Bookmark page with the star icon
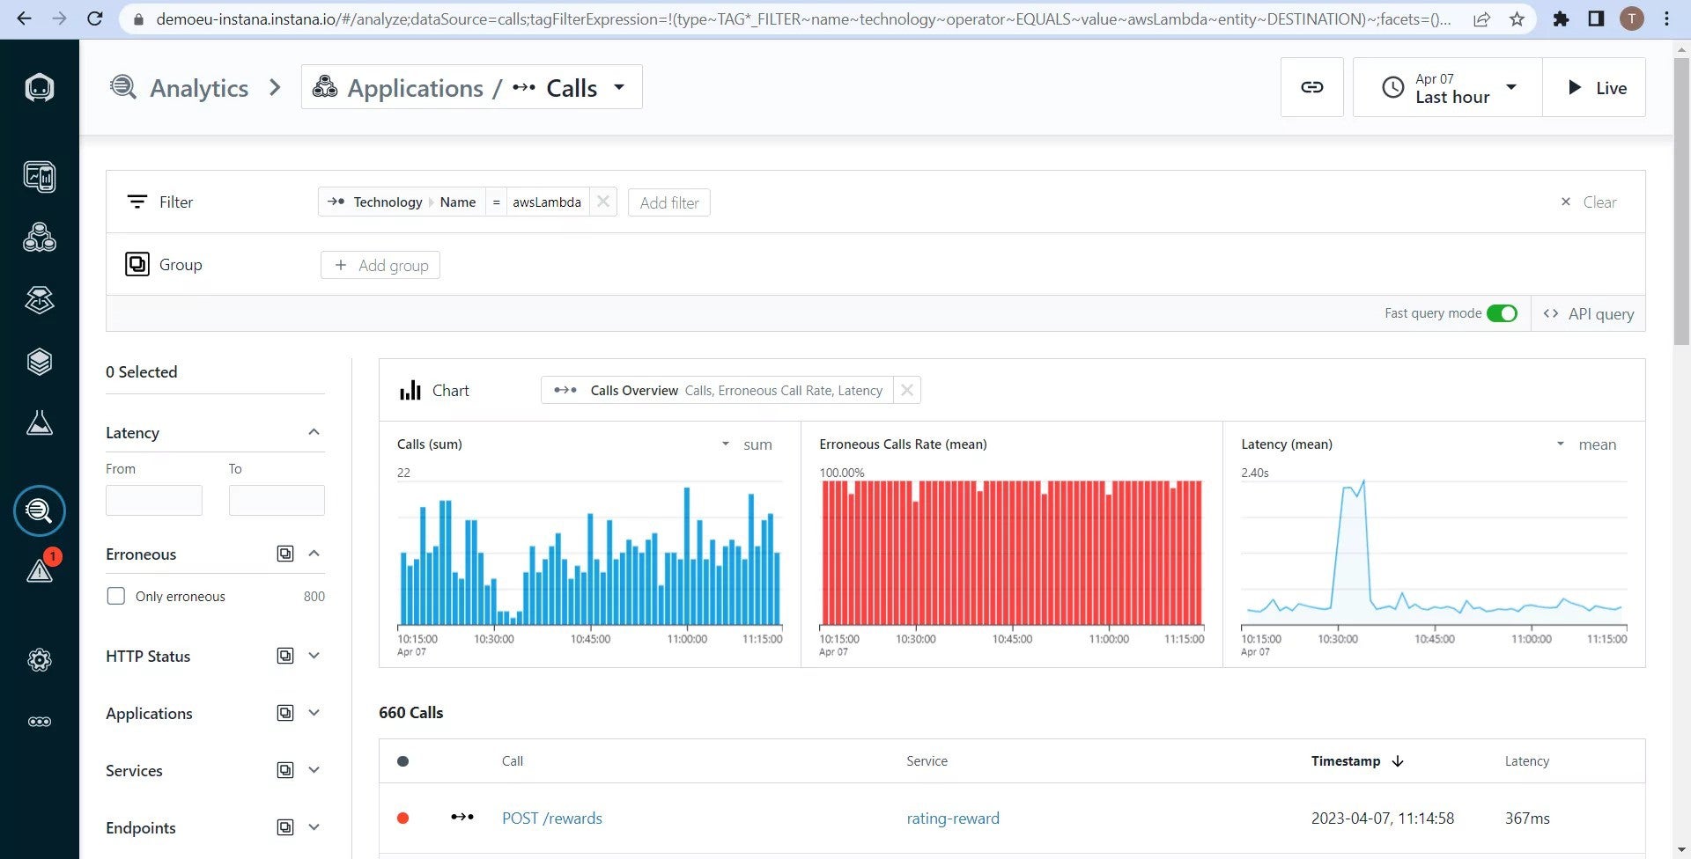 click(1517, 18)
